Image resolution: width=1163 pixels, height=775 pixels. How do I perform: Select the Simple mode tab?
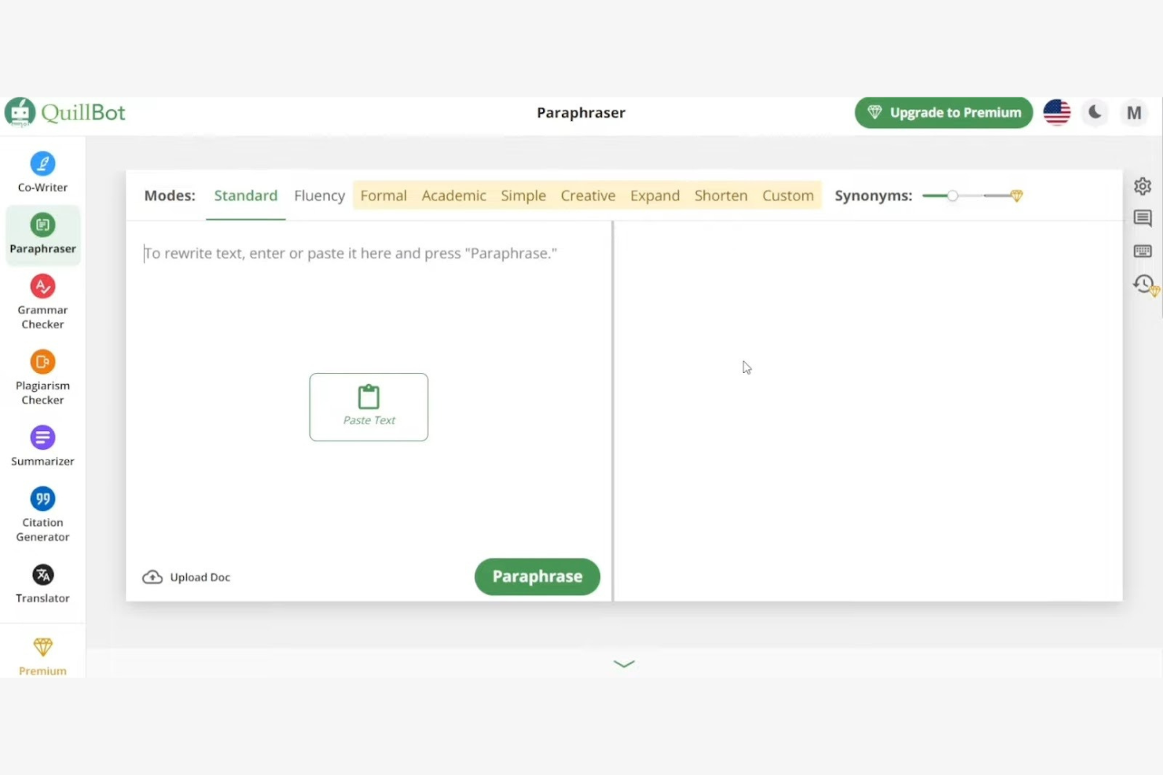(523, 196)
